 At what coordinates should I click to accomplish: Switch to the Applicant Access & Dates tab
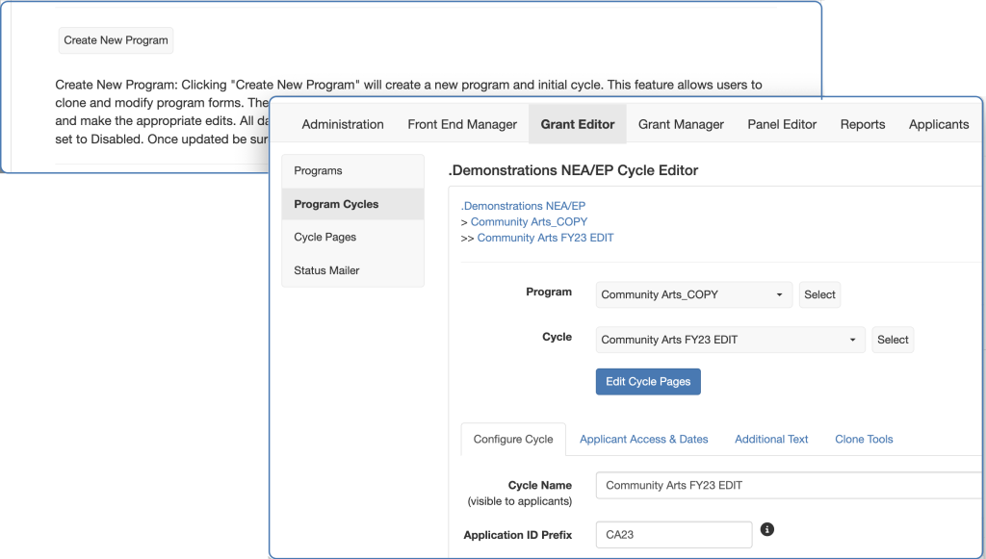click(x=643, y=439)
